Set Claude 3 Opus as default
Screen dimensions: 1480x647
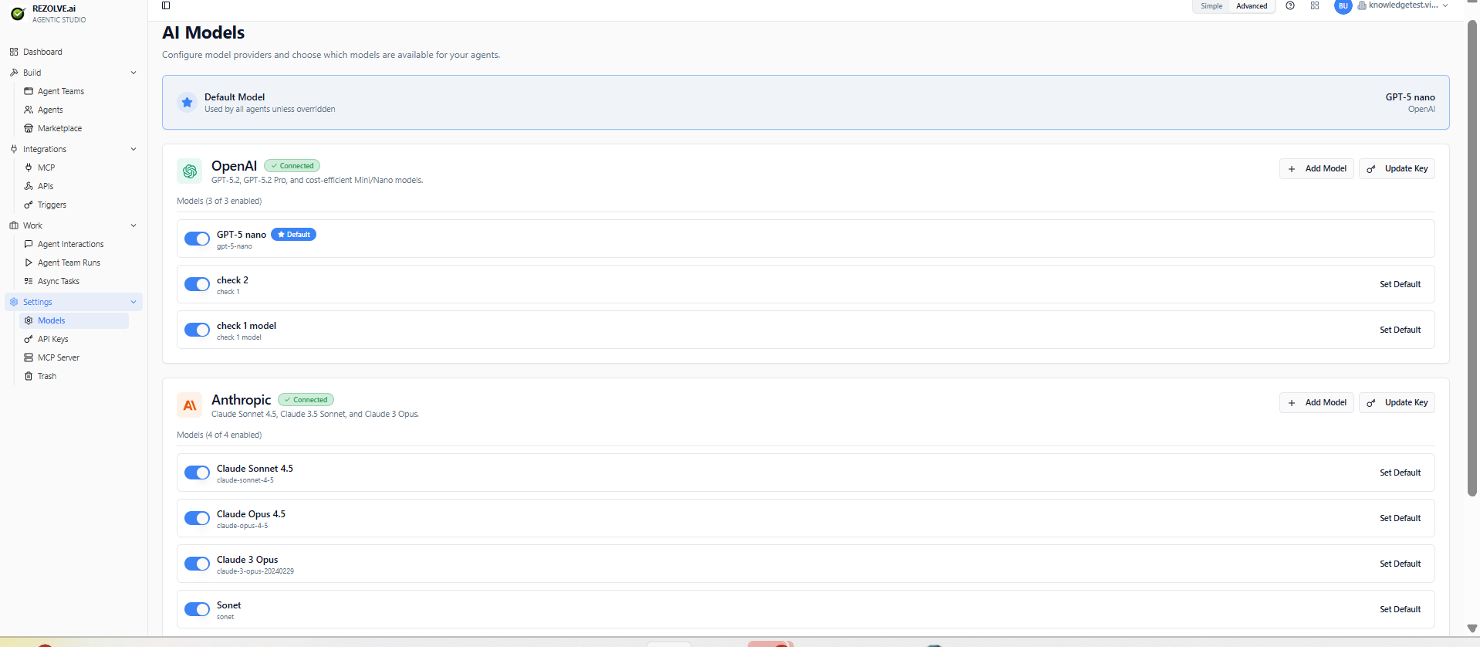tap(1400, 564)
